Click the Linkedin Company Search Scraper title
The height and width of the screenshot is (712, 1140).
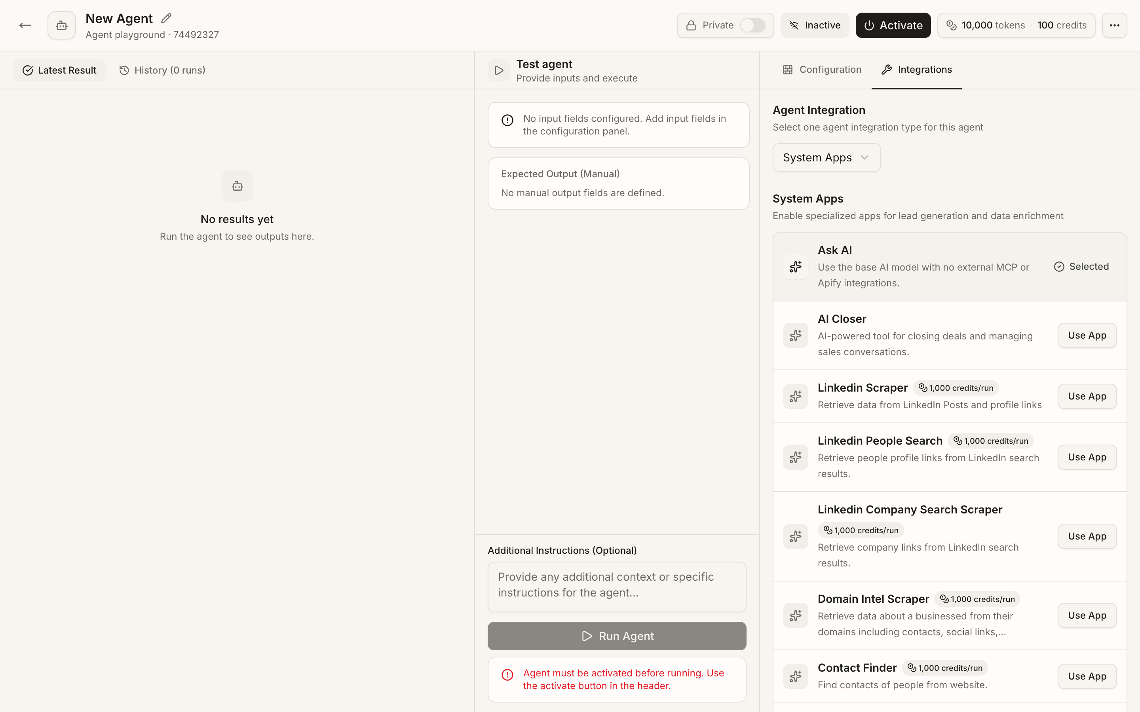[x=910, y=509]
